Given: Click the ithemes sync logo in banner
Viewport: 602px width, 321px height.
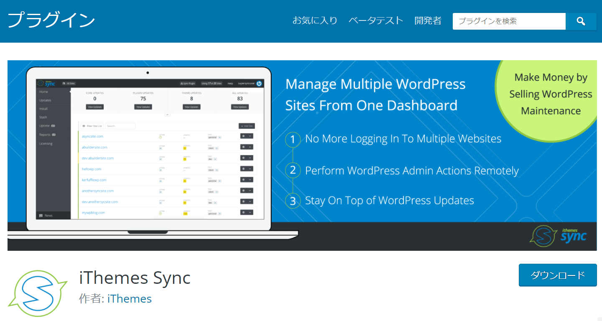Looking at the screenshot, I should click(558, 236).
